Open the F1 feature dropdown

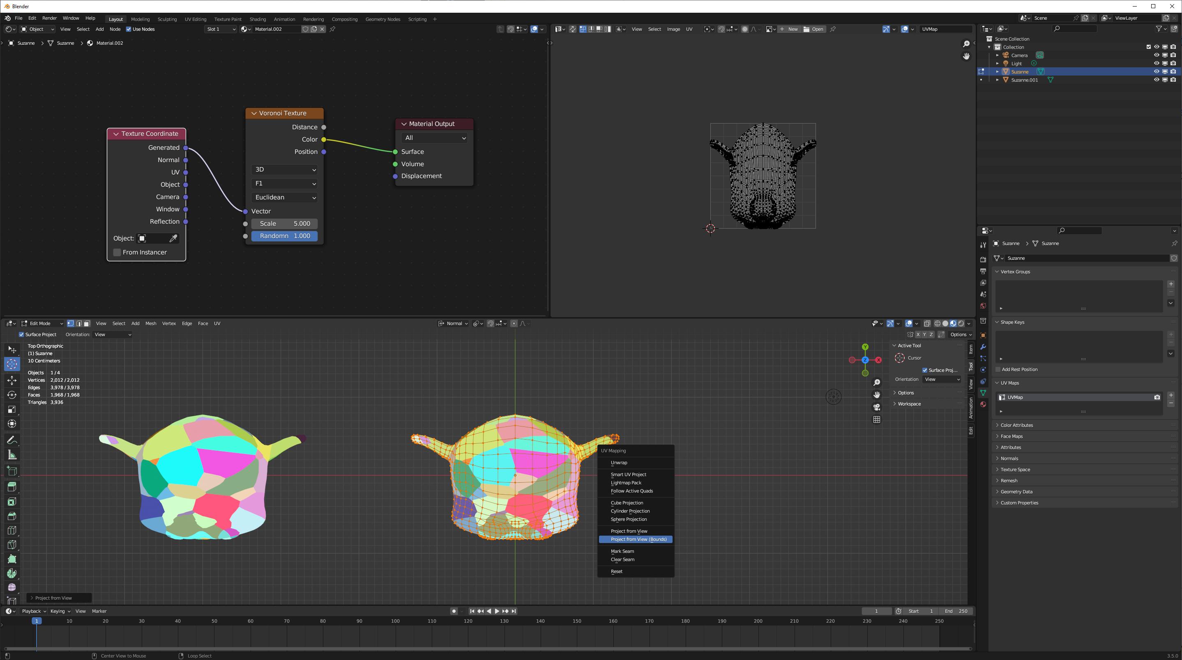[x=284, y=183]
